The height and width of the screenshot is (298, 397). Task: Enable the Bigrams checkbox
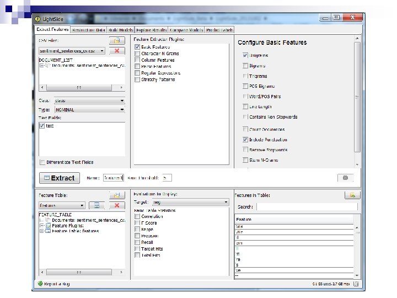point(245,66)
